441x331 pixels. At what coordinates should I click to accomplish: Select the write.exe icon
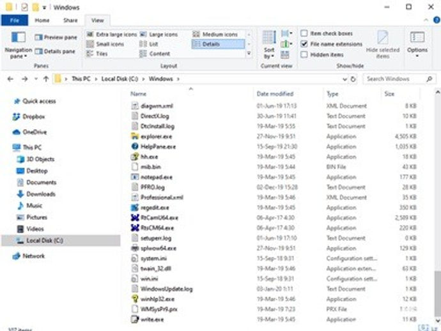coord(135,319)
